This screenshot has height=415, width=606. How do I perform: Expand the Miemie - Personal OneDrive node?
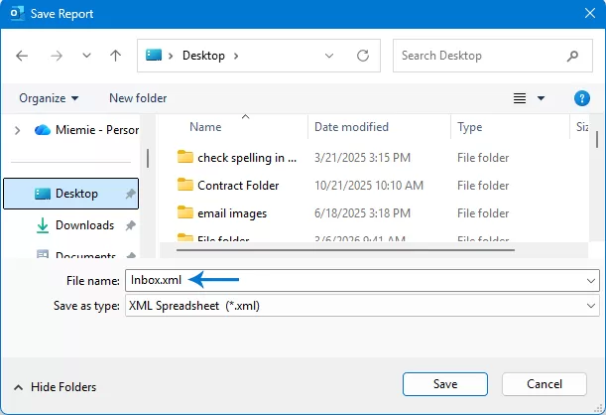(17, 130)
